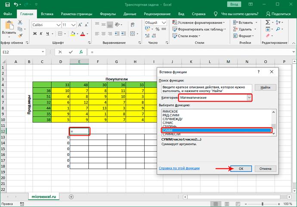Click the increase indent icon
The width and height of the screenshot is (297, 207).
click(x=124, y=33)
